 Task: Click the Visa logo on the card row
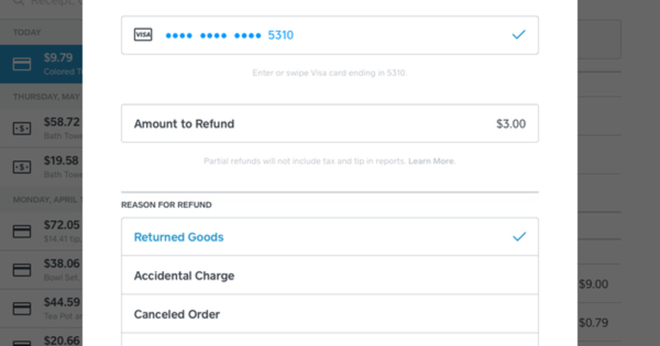point(143,34)
